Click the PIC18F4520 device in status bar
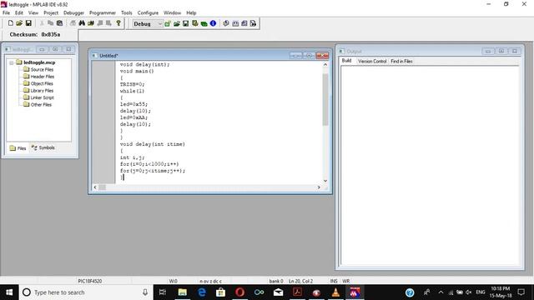Viewport: 534px width, 300px height. click(90, 281)
